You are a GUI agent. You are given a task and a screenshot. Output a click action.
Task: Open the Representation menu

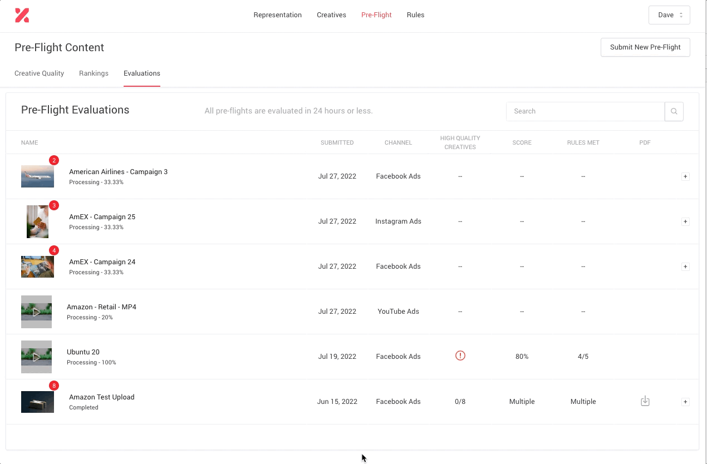coord(277,15)
